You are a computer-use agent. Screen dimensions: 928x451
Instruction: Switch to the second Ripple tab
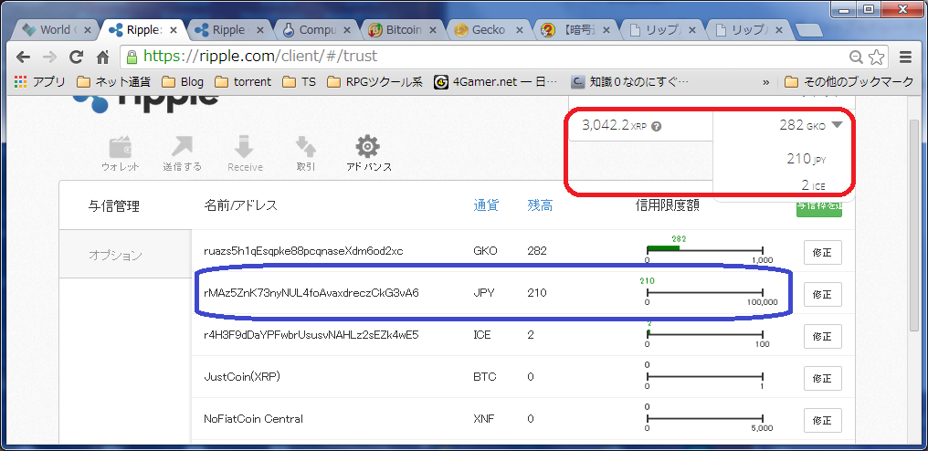pyautogui.click(x=227, y=30)
